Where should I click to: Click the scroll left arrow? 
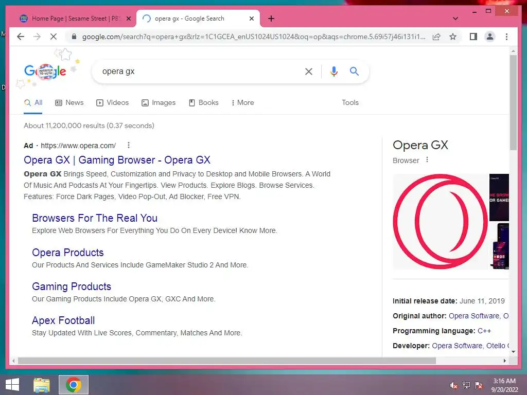click(x=13, y=361)
